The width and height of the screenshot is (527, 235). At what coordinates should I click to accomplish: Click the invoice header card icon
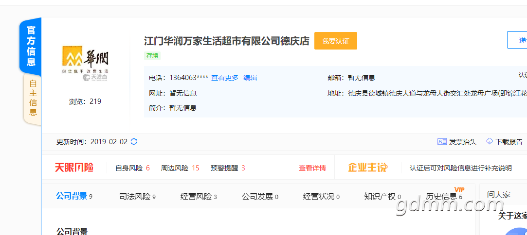coord(442,141)
